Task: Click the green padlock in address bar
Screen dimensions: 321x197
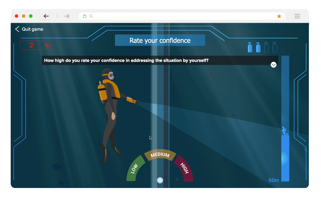Action: (84, 16)
